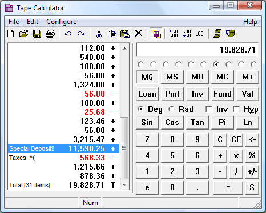Paste from clipboard icon
This screenshot has height=213, width=266.
[125, 34]
